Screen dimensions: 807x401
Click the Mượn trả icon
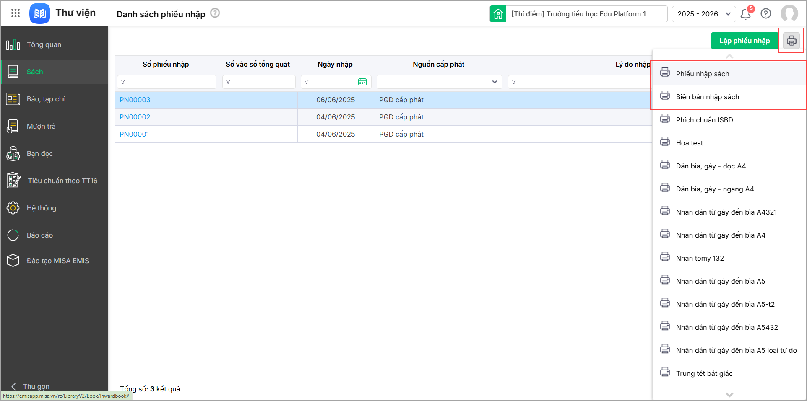(13, 126)
